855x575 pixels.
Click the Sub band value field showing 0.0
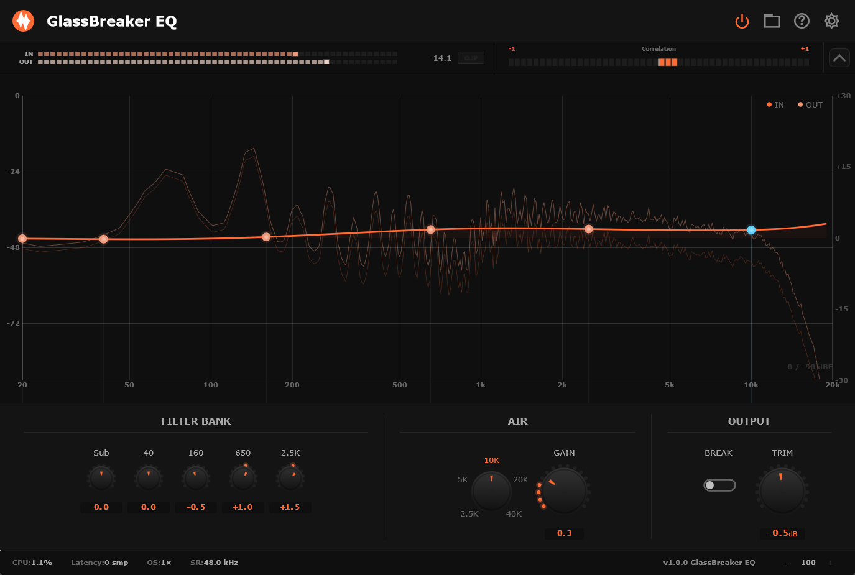(101, 507)
